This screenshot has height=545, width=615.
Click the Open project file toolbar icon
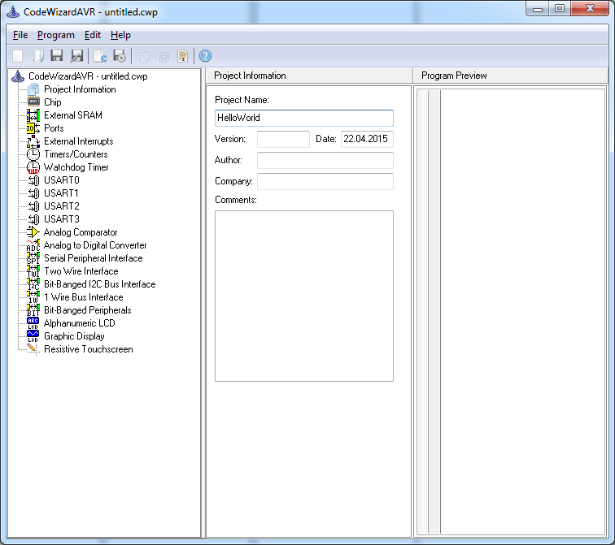click(37, 56)
